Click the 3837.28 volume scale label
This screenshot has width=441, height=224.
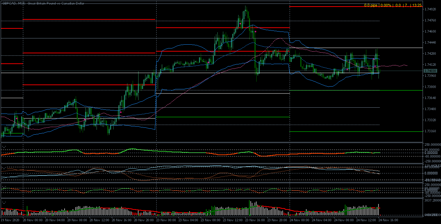coord(432,200)
